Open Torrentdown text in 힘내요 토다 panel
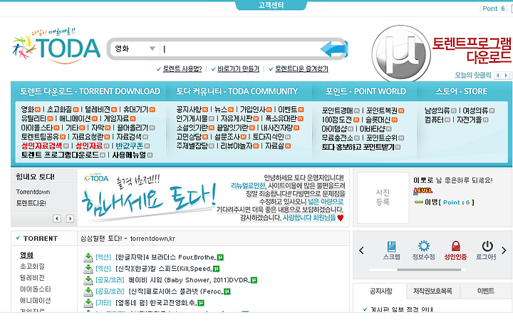Viewport: 513px width, 325px height. point(33,192)
